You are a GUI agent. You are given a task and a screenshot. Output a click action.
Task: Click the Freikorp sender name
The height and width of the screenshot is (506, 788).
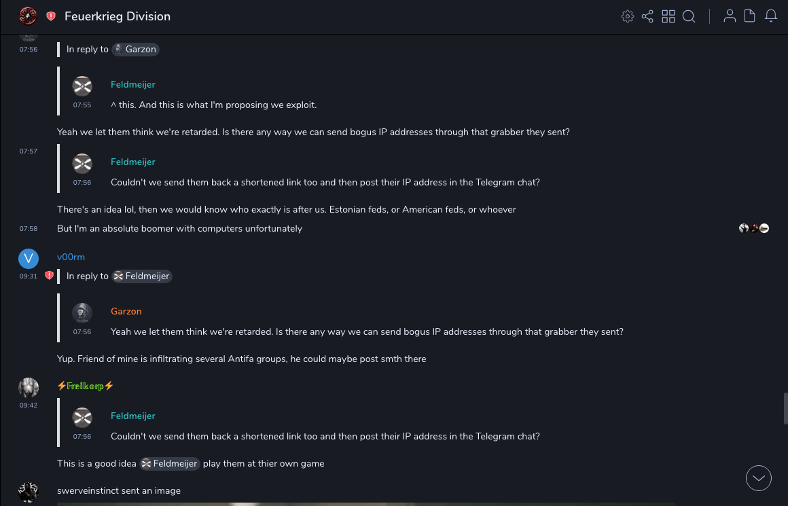pos(85,386)
